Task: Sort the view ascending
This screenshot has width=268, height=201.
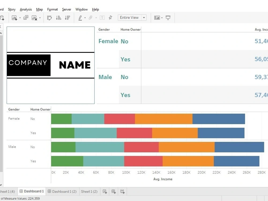Action: coord(58,17)
